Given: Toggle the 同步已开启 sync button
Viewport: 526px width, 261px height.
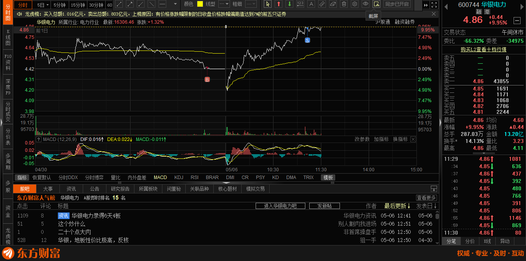Looking at the screenshot, I should tap(397, 4).
